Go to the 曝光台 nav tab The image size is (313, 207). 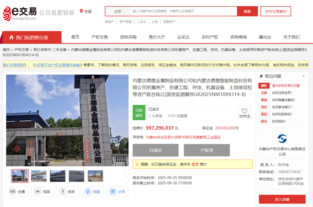(265, 37)
